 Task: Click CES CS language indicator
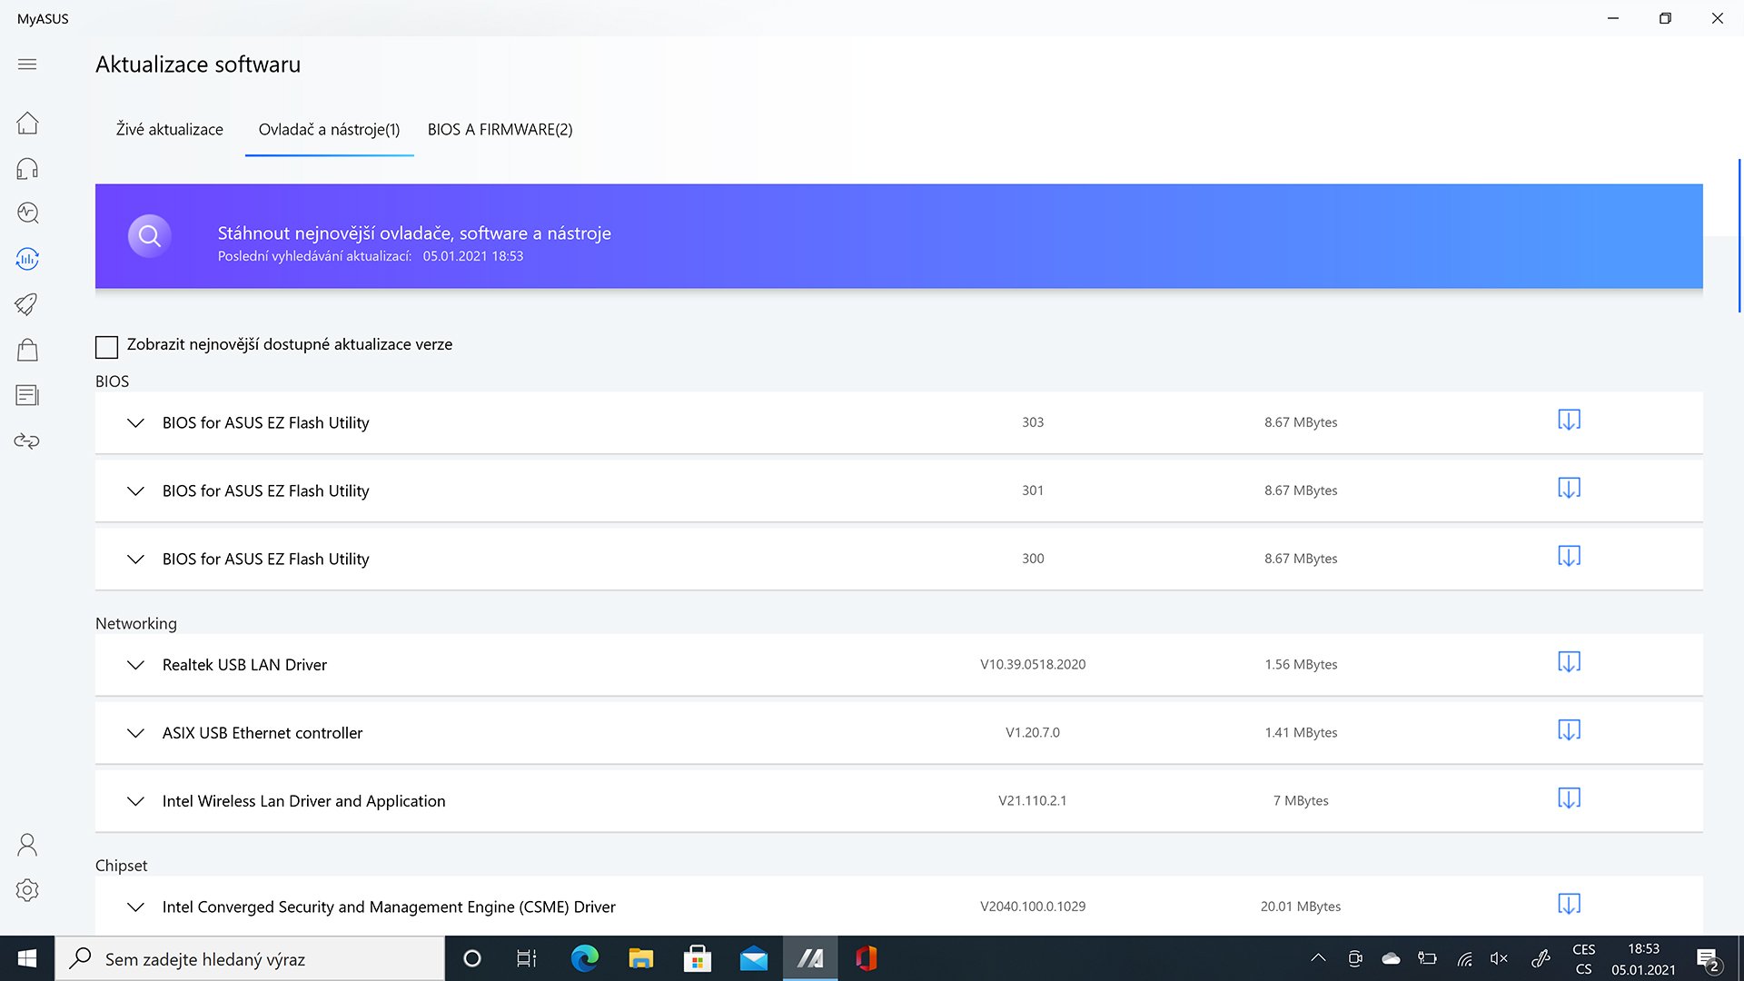coord(1583,959)
